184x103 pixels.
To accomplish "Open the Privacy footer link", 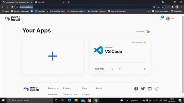I will 67,88.
